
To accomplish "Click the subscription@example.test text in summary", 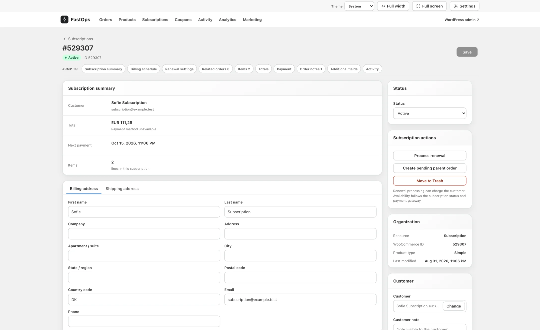I will tap(132, 109).
